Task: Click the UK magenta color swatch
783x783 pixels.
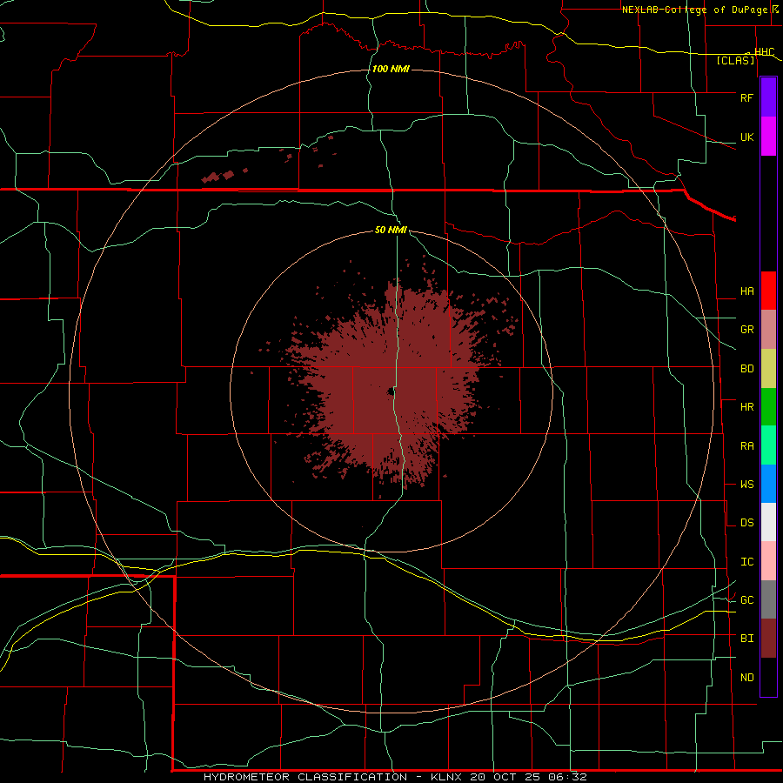Action: point(768,137)
